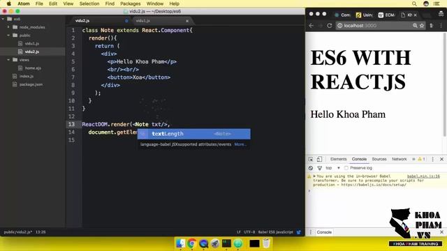Open the Trash in the Dock

click(x=266, y=243)
